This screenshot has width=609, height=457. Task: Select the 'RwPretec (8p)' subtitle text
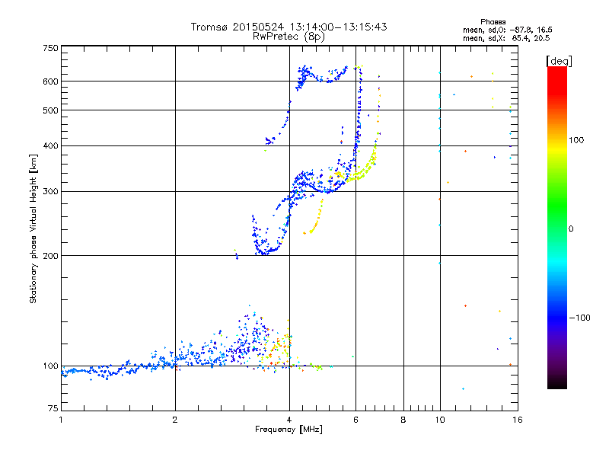[289, 37]
